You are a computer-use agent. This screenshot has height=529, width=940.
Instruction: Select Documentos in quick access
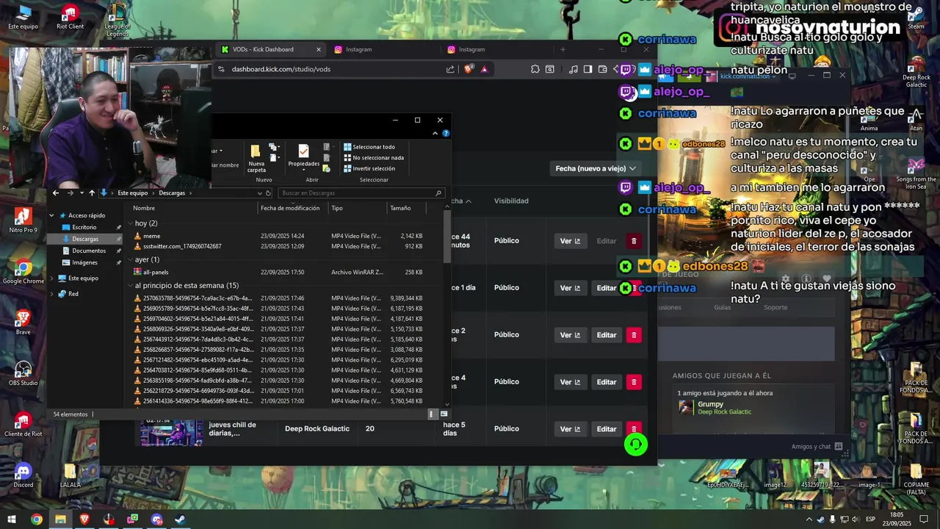pyautogui.click(x=88, y=251)
